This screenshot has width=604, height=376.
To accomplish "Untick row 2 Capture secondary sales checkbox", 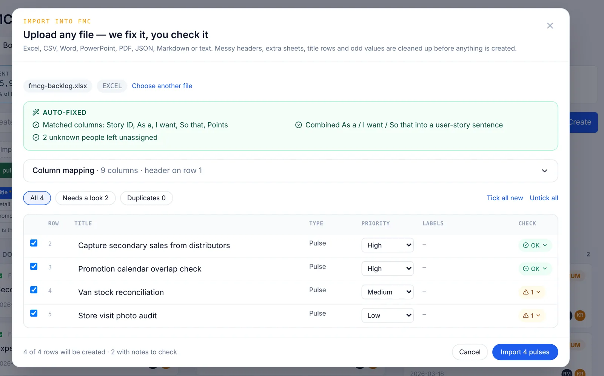I will pyautogui.click(x=34, y=243).
